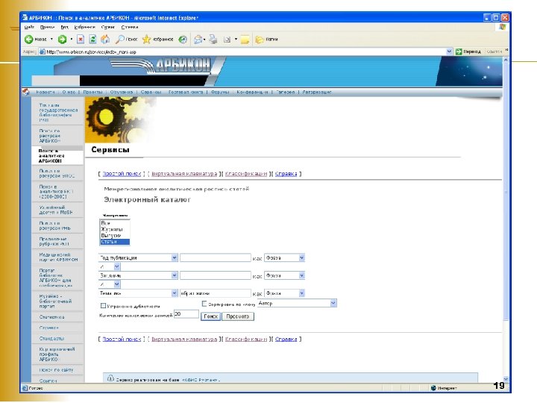This screenshot has width=537, height=403.
Task: Open the Правка menu
Action: click(47, 27)
